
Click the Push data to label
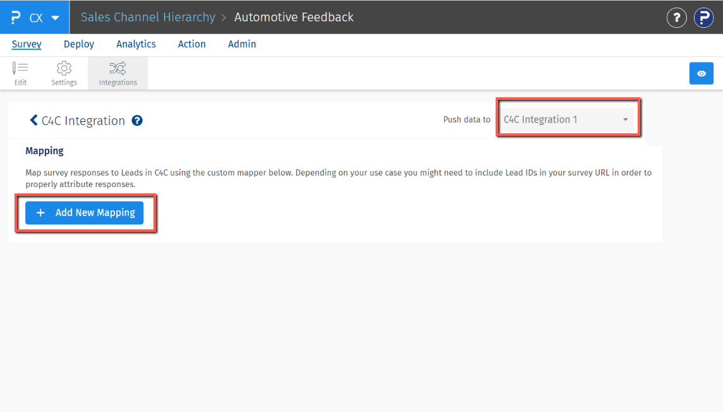tap(467, 119)
